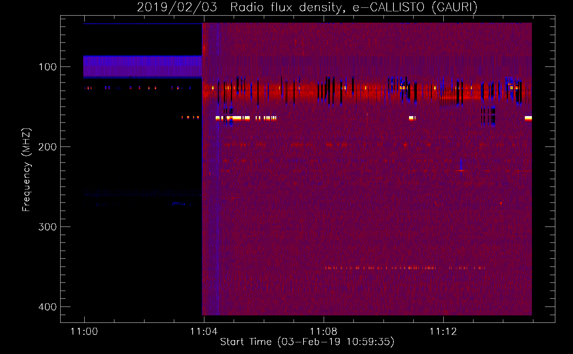Select the 200 frequency tick label
Screen dimensions: 573x354
tap(47, 147)
